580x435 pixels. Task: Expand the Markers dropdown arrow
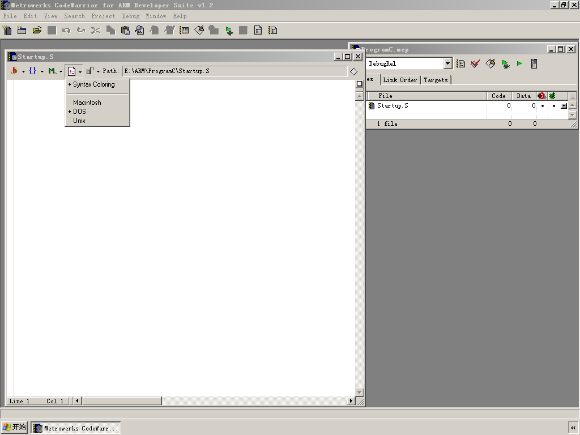point(61,71)
